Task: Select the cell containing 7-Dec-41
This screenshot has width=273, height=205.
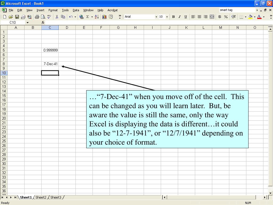Action: click(x=50, y=64)
